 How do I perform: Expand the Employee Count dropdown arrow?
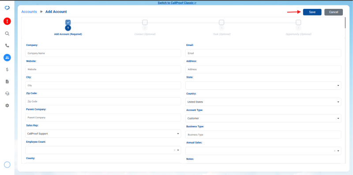tap(178, 150)
